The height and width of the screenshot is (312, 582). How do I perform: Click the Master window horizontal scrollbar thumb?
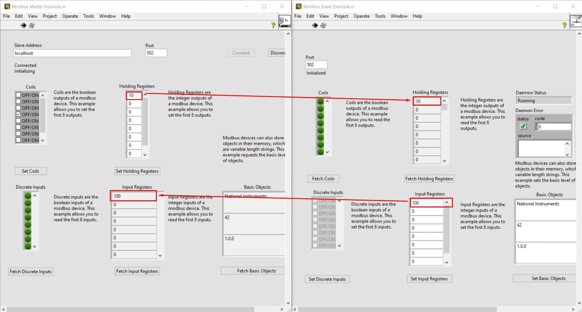tap(130, 309)
